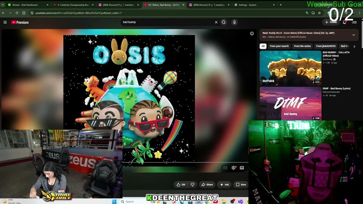Go to YouTube Premium home logo

[20, 22]
